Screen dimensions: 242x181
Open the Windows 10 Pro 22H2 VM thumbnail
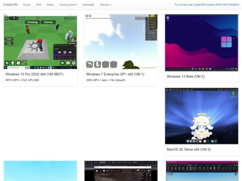(x=40, y=42)
